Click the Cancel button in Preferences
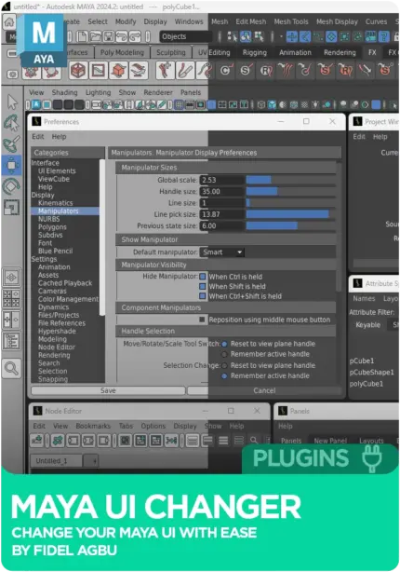This screenshot has height=572, width=400. point(264,390)
